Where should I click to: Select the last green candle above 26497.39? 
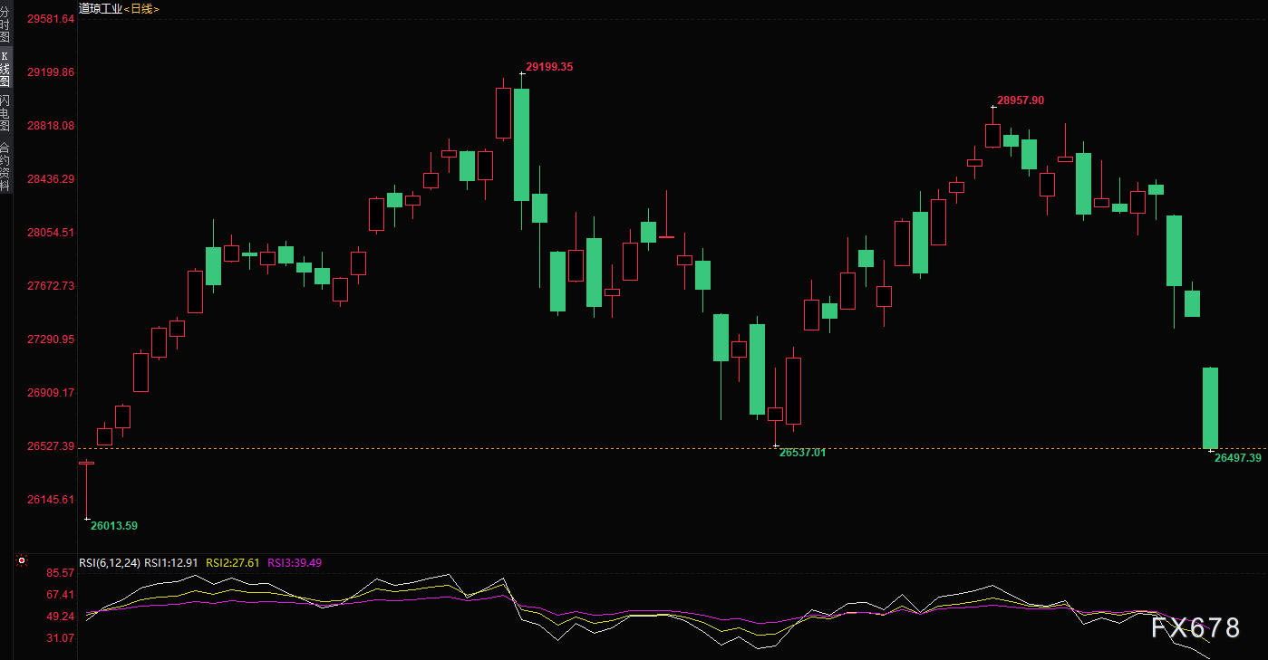(1210, 407)
